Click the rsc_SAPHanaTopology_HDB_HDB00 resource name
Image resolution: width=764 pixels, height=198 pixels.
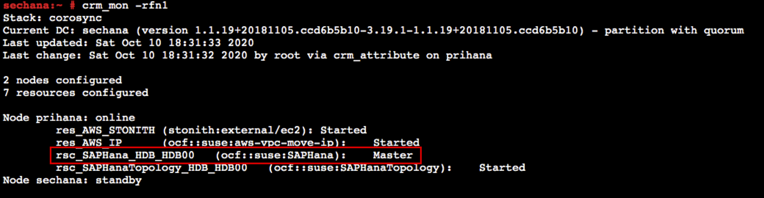coord(151,168)
